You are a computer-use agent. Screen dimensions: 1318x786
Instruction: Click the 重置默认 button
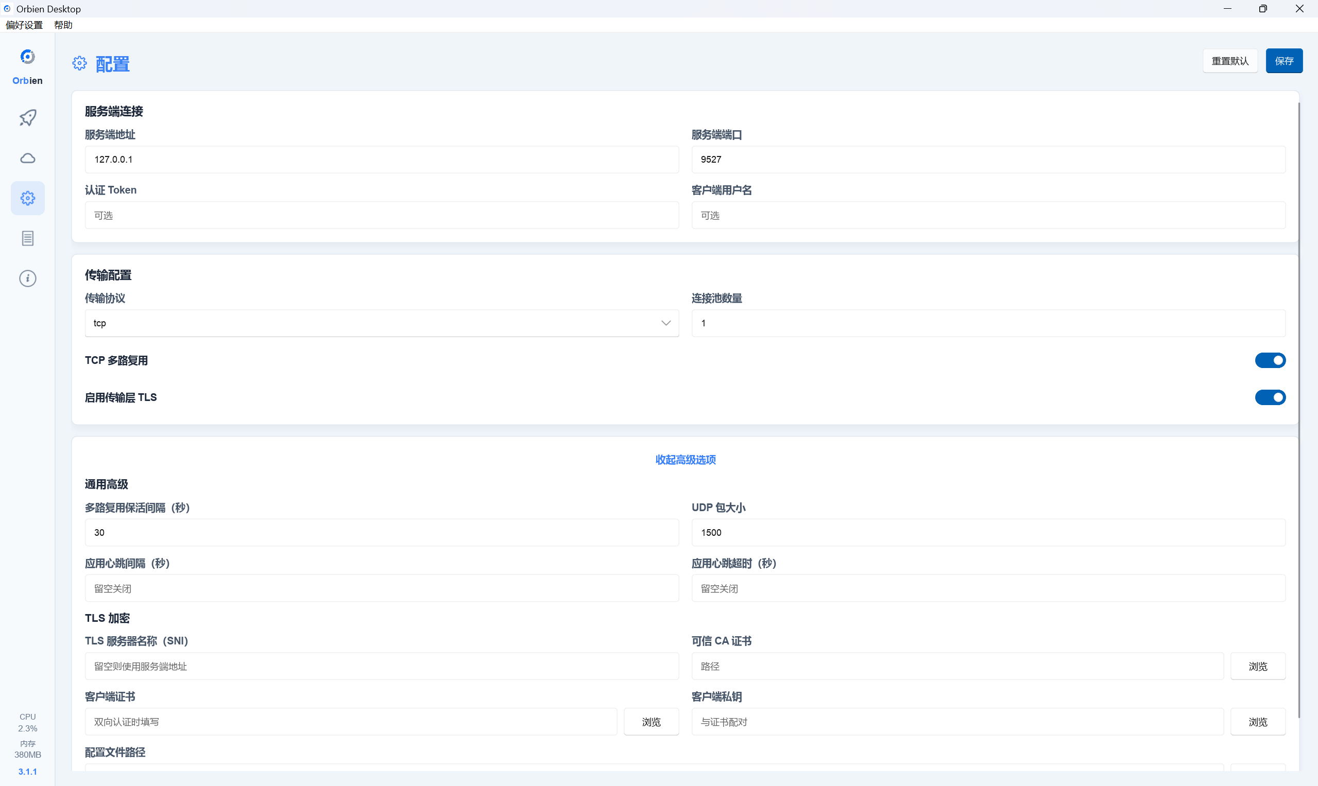pos(1229,61)
